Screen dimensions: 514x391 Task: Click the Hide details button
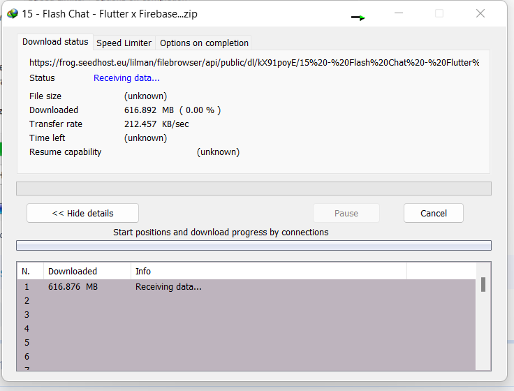[x=82, y=213]
